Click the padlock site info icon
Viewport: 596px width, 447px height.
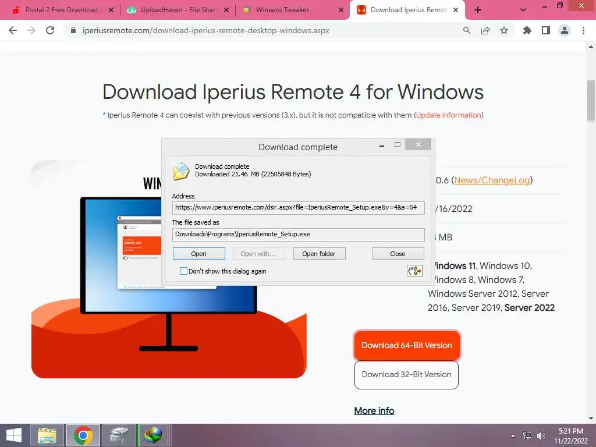pyautogui.click(x=73, y=30)
